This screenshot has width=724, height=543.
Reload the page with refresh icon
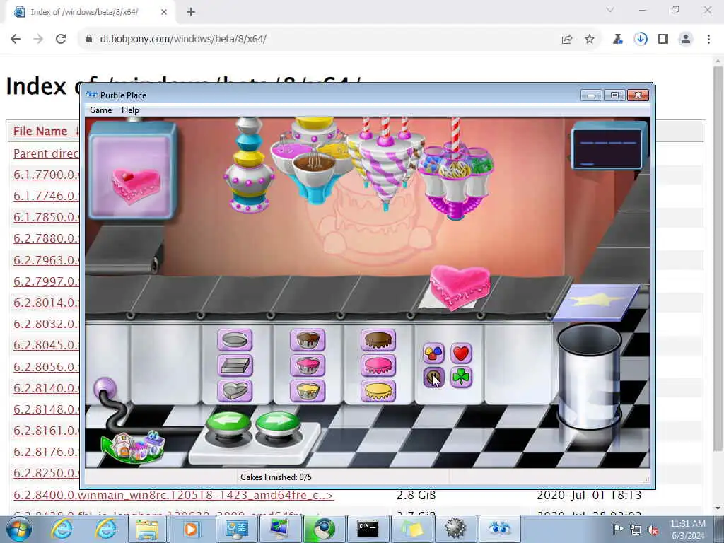coord(61,39)
